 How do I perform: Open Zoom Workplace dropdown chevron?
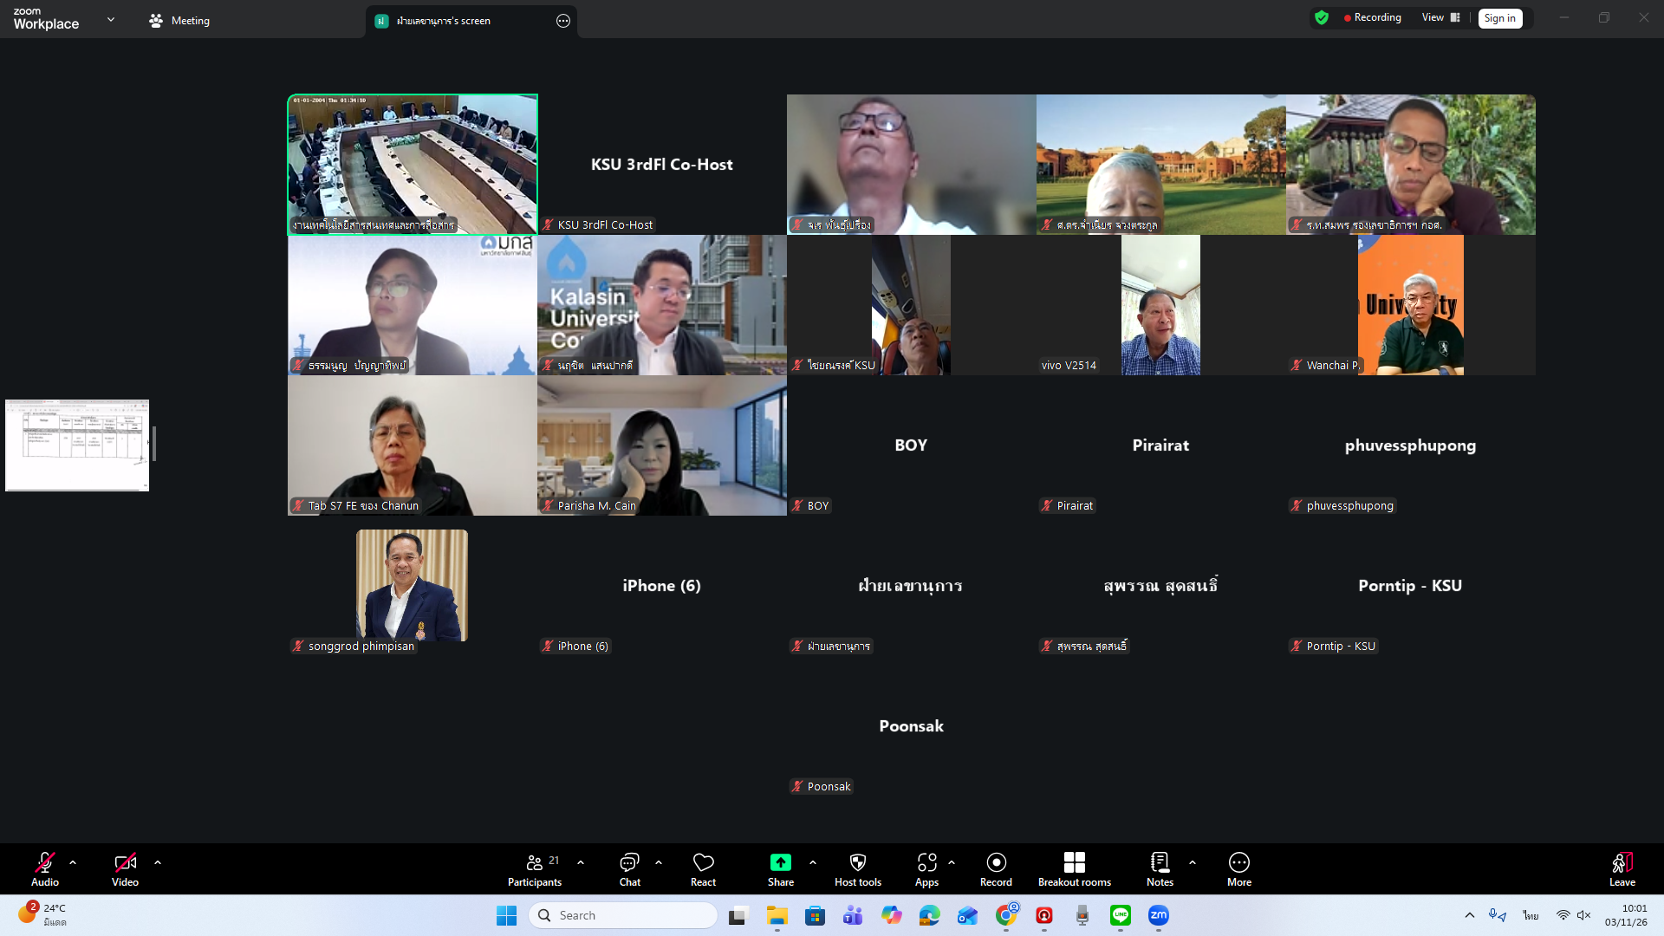(x=111, y=19)
